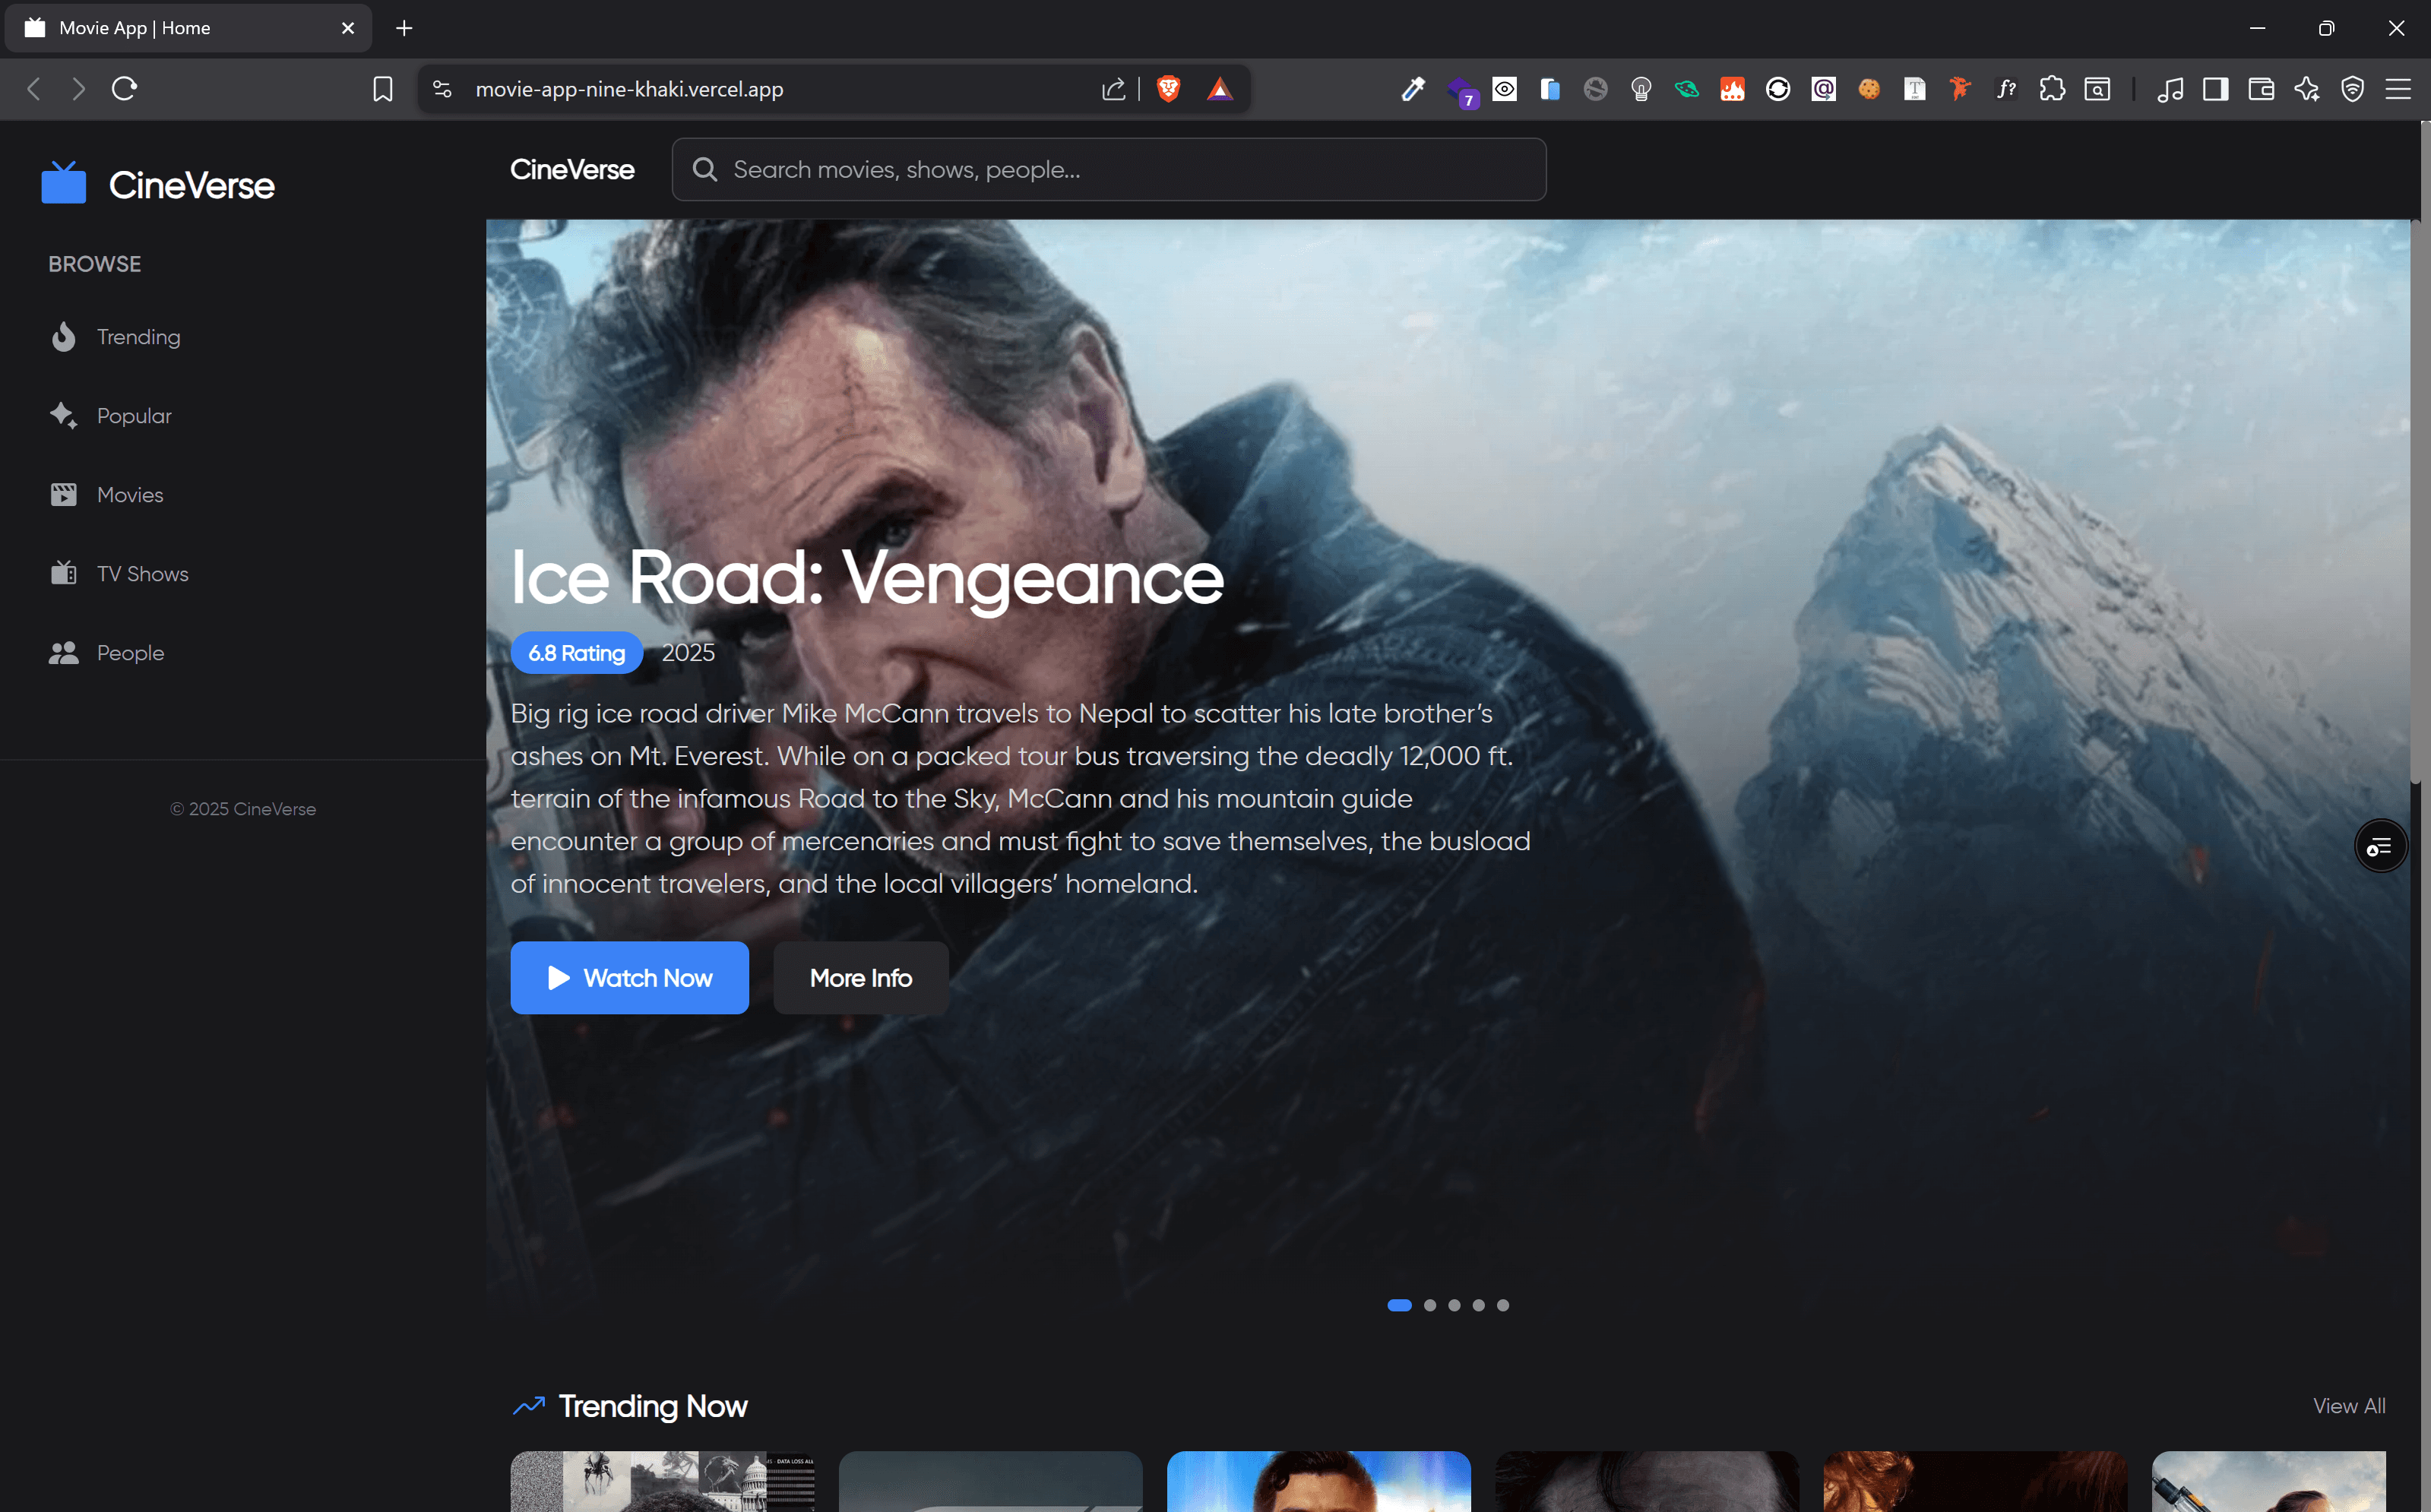2431x1512 pixels.
Task: Select the second carousel dot indicator
Action: point(1429,1304)
